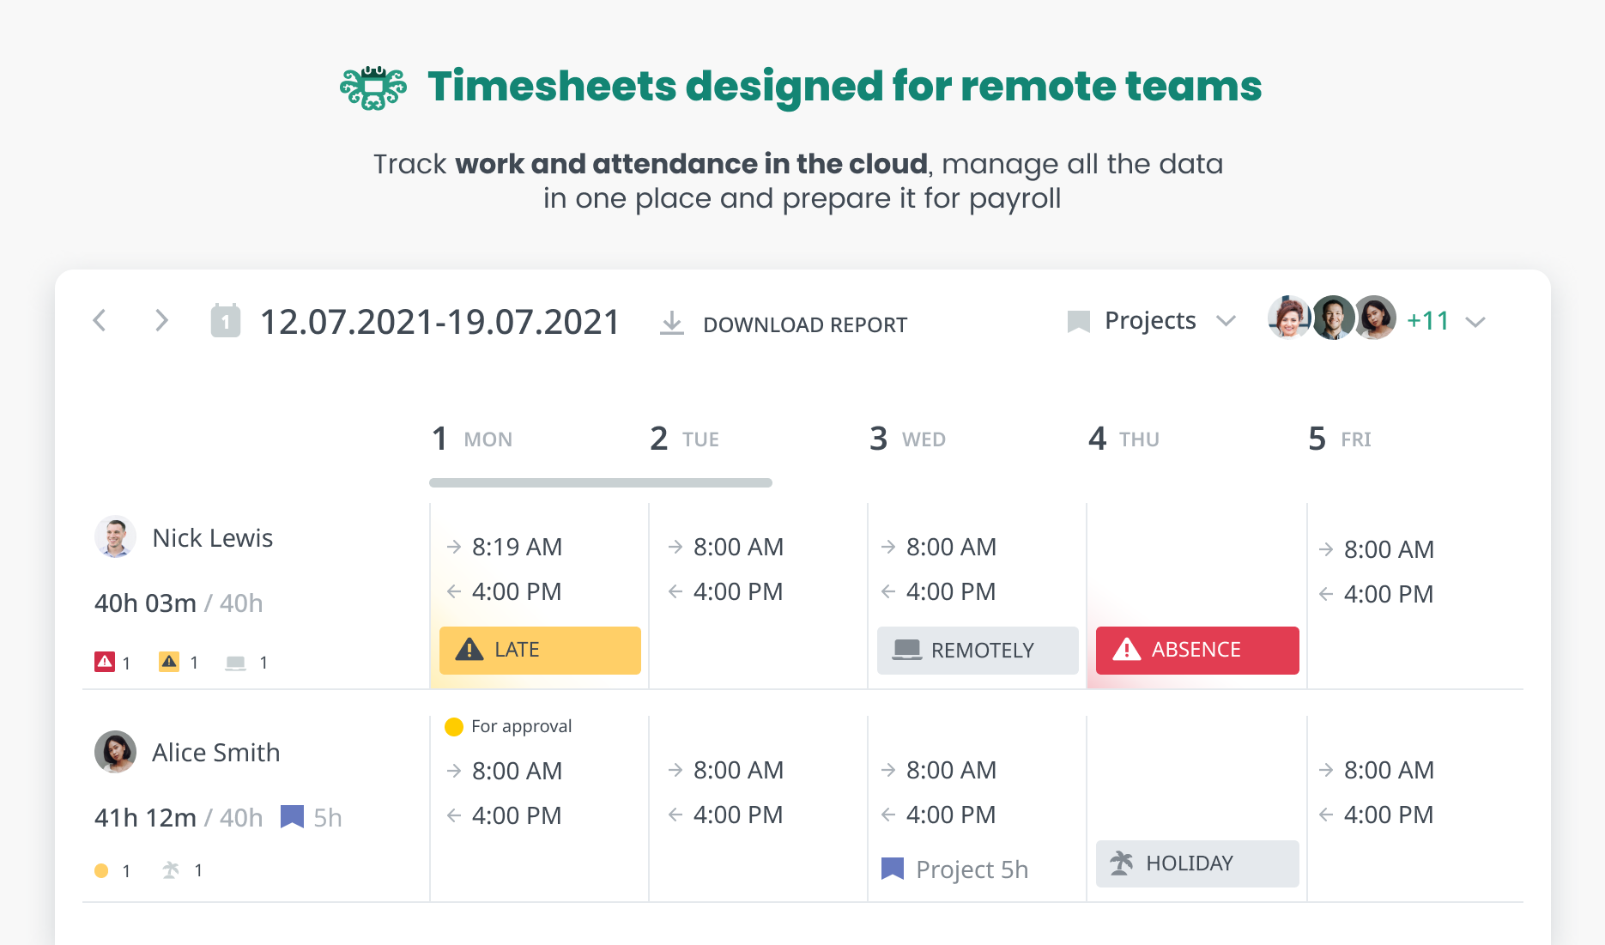1605x945 pixels.
Task: Click the Projects bookmark flag icon
Action: [1078, 322]
